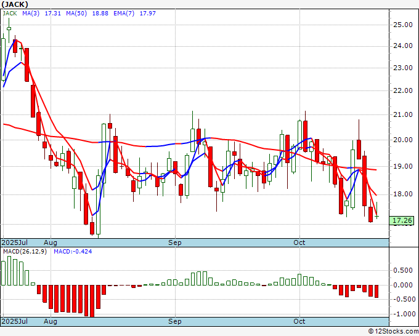This screenshot has width=419, height=336.
Task: Click the MA(3) legend label
Action: 31,14
